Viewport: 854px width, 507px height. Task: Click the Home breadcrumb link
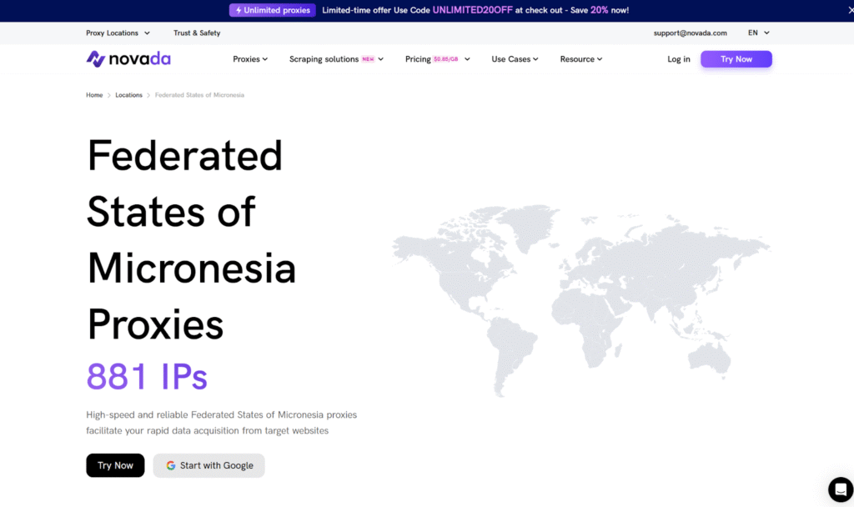click(x=94, y=95)
